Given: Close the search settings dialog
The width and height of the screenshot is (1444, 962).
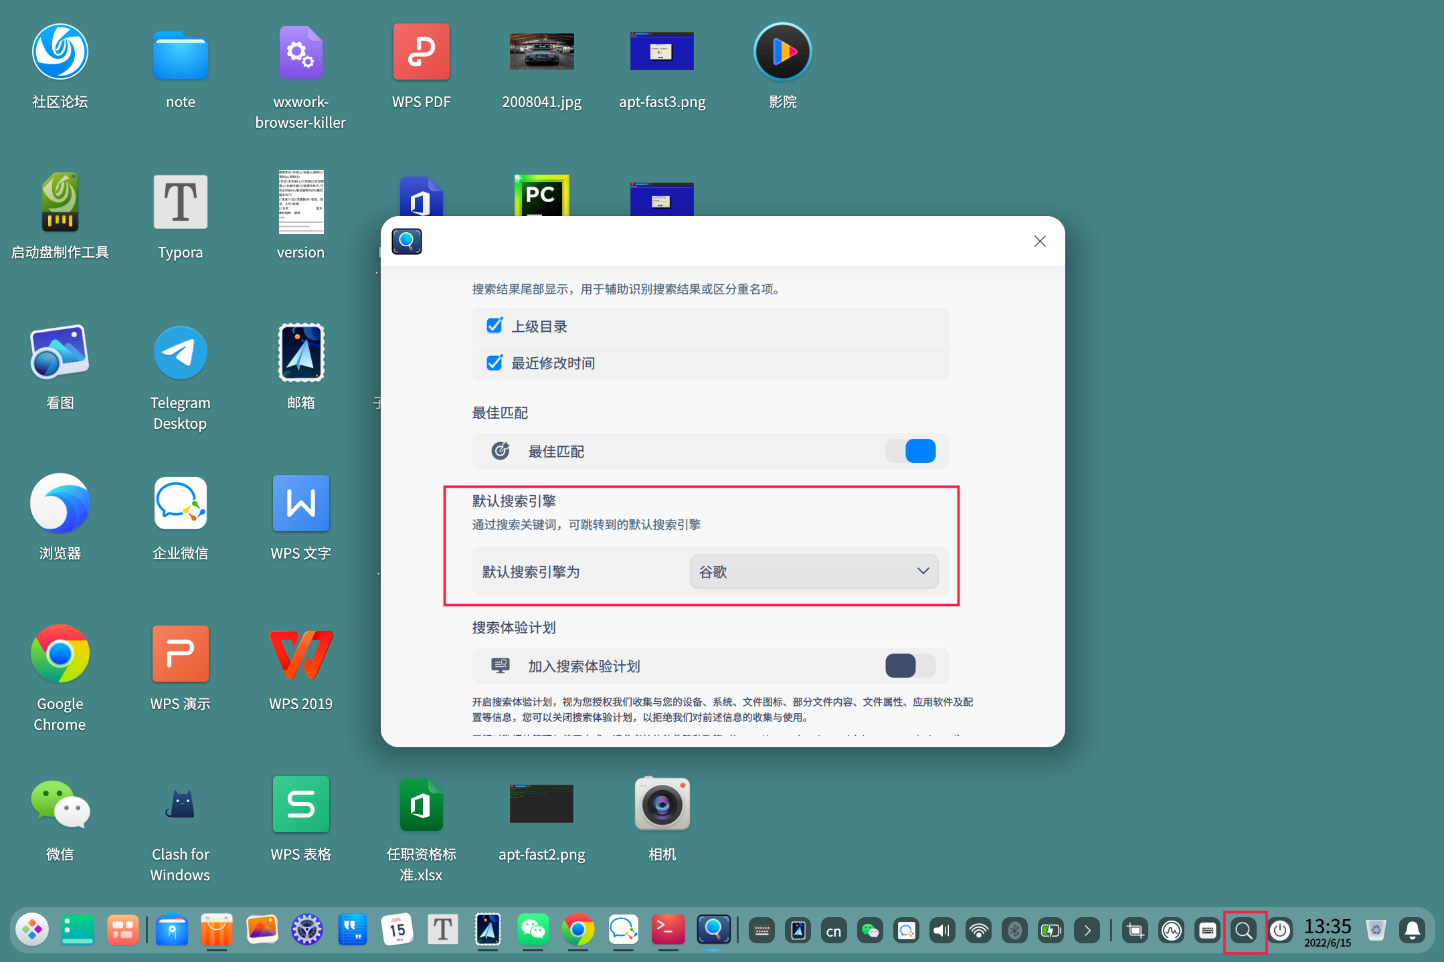Looking at the screenshot, I should point(1040,242).
